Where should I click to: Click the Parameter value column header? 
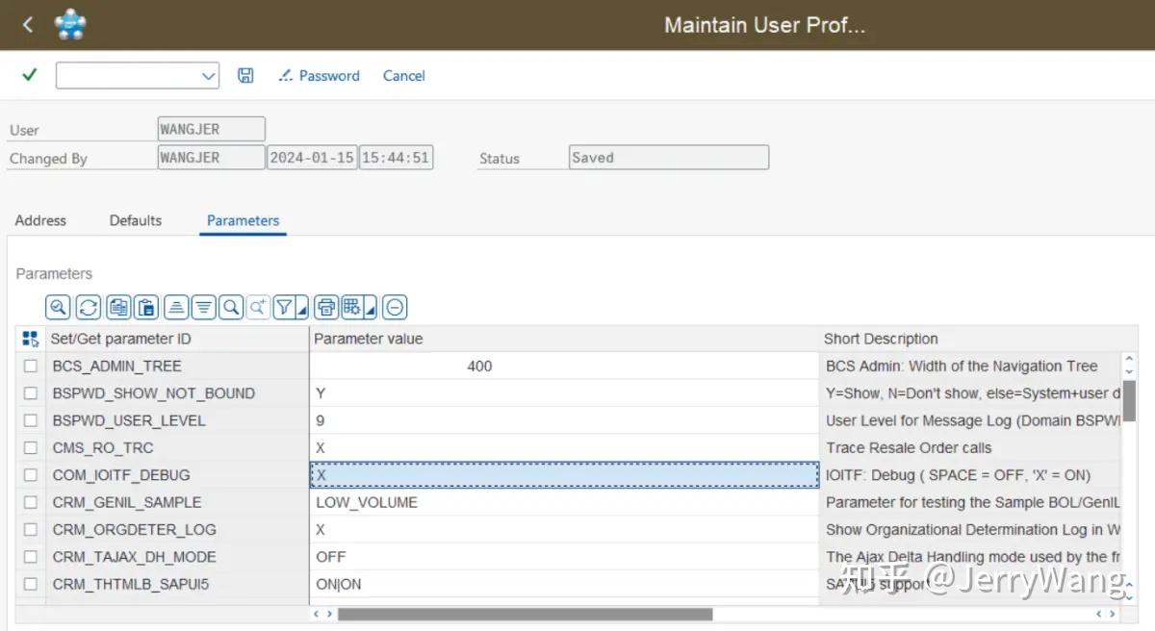tap(564, 339)
